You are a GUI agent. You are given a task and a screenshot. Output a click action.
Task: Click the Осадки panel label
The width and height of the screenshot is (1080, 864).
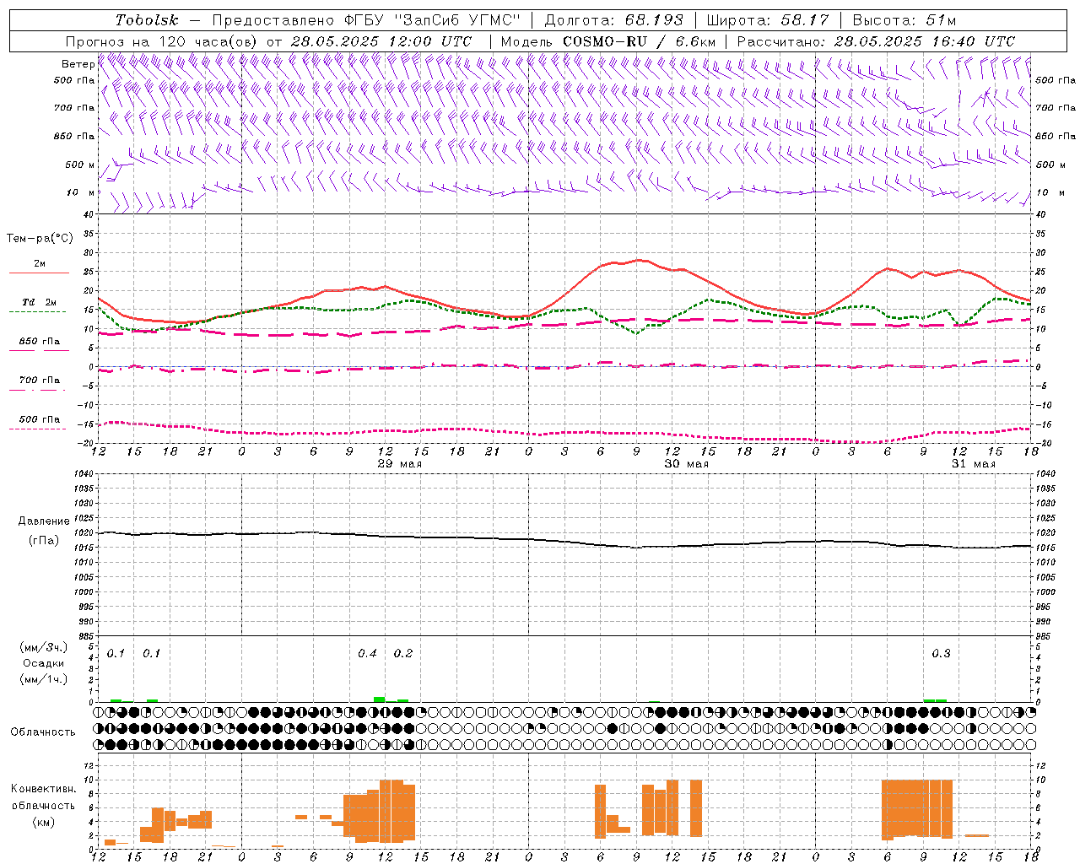click(44, 663)
